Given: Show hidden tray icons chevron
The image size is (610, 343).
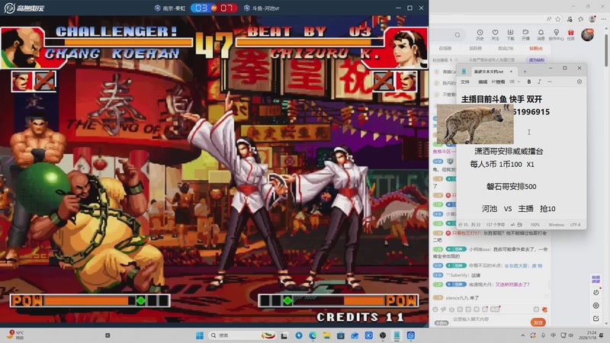Looking at the screenshot, I should pos(523,335).
